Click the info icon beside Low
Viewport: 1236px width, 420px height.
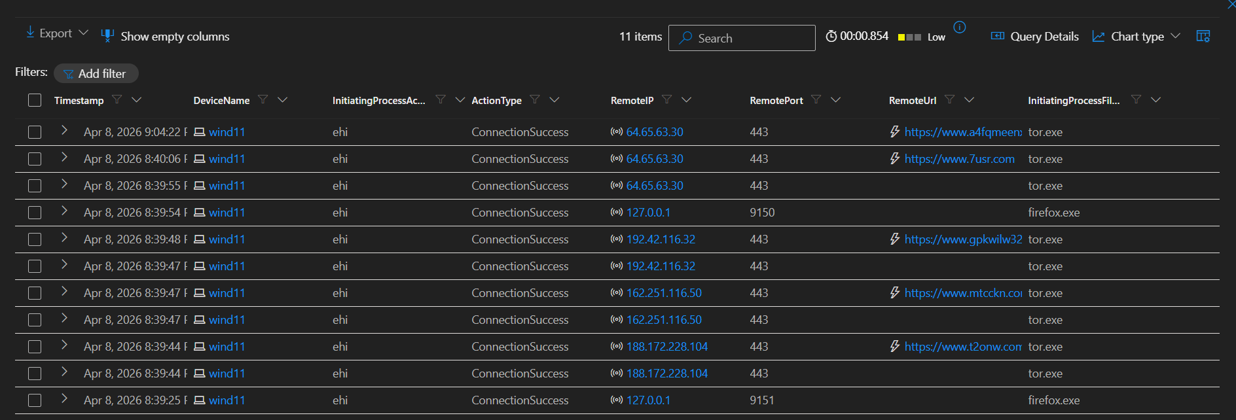(959, 27)
